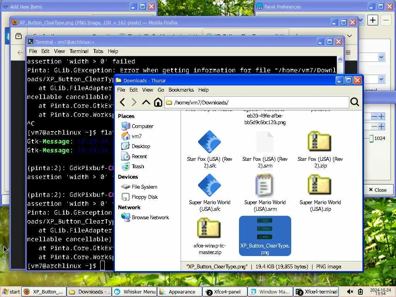Go to parent folder in Thunar
Screen dimensions: 396x297
tap(146, 102)
